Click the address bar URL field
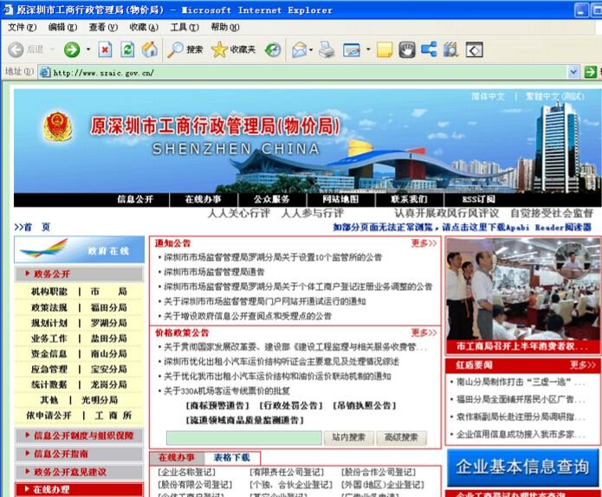The width and height of the screenshot is (602, 497). point(303,72)
